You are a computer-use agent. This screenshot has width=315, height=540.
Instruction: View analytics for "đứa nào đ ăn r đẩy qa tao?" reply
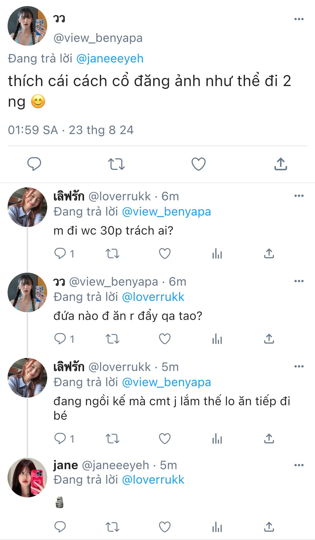(217, 339)
